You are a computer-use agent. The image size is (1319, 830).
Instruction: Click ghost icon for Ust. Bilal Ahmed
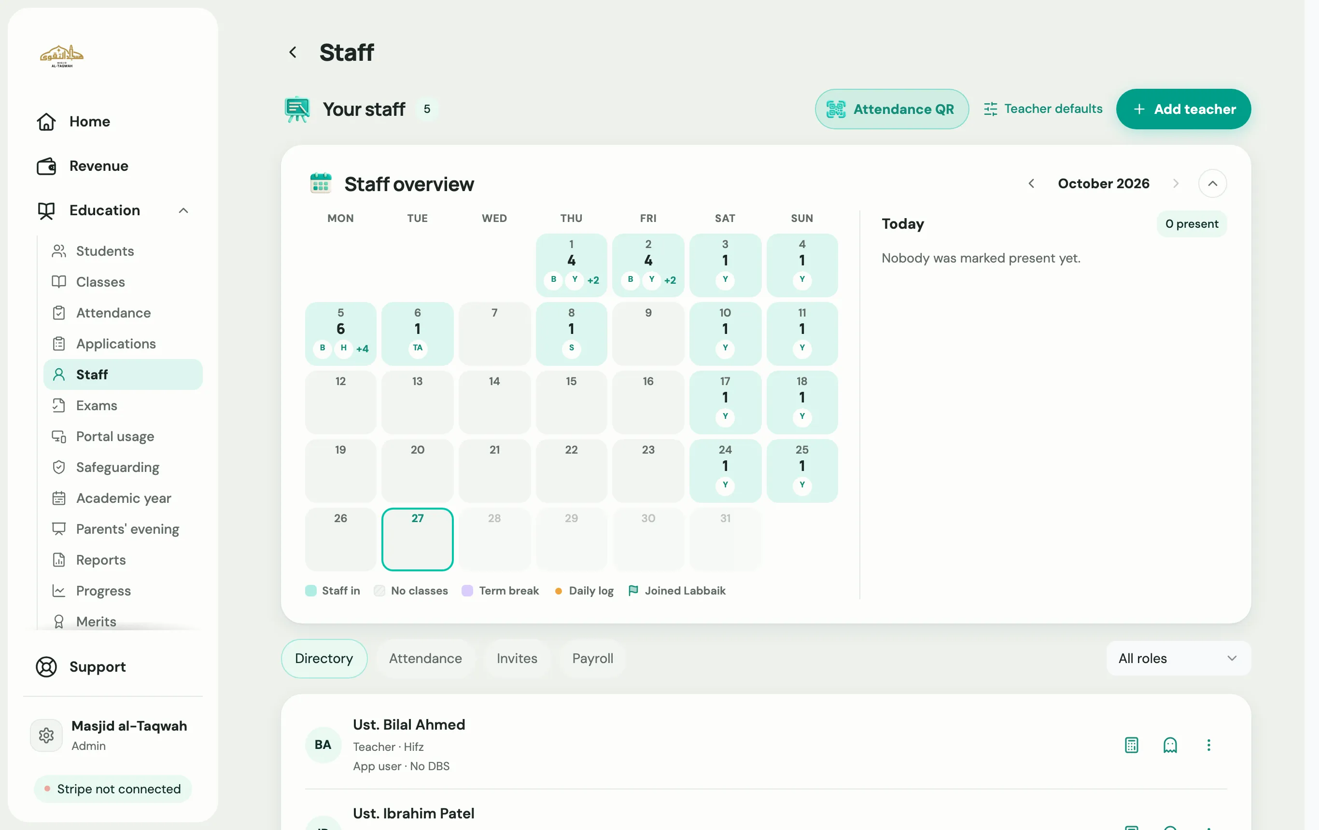(1170, 745)
